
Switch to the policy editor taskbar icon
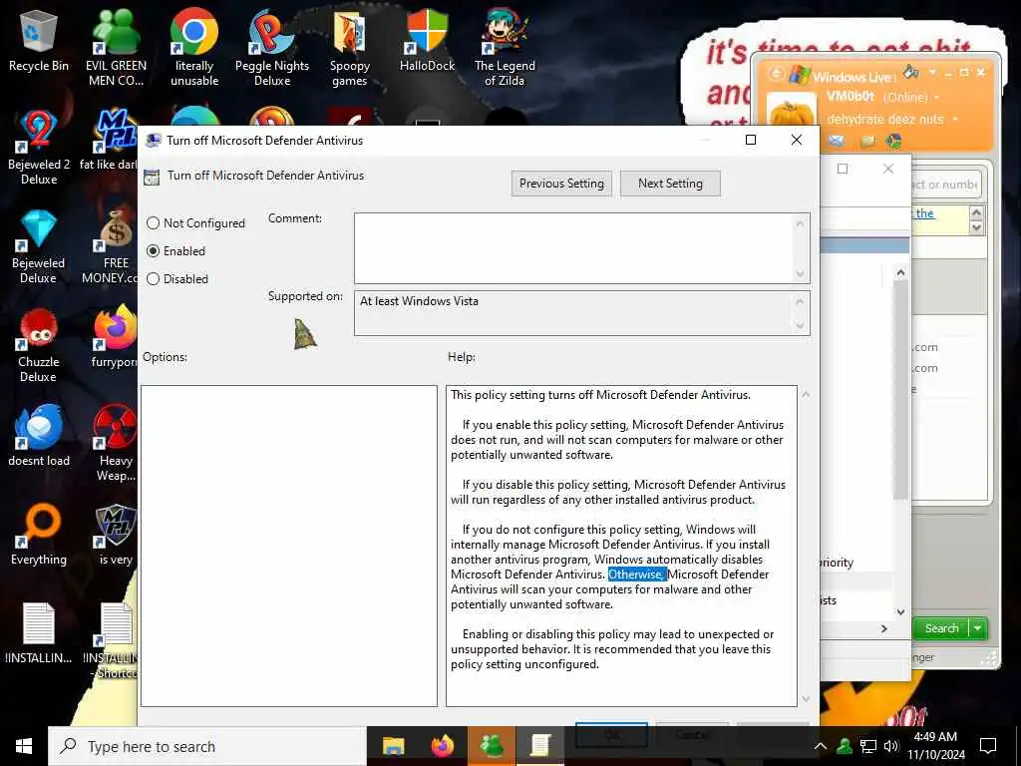point(540,746)
